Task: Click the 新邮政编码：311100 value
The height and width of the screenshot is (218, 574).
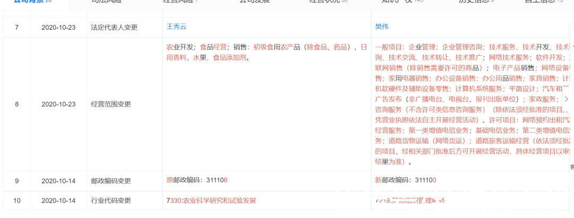Action: click(406, 180)
